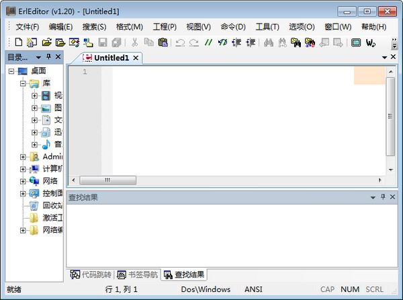The image size is (403, 300).
Task: Click the Cut scissors toolbar icon
Action: (134, 42)
